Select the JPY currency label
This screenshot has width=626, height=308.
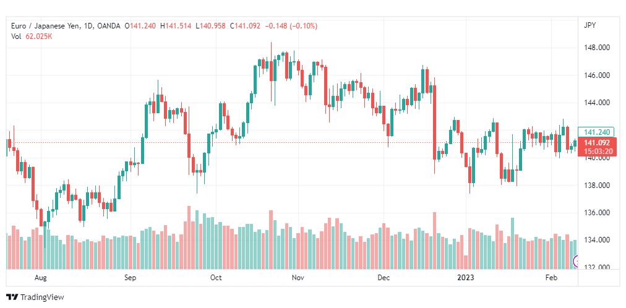pyautogui.click(x=590, y=25)
